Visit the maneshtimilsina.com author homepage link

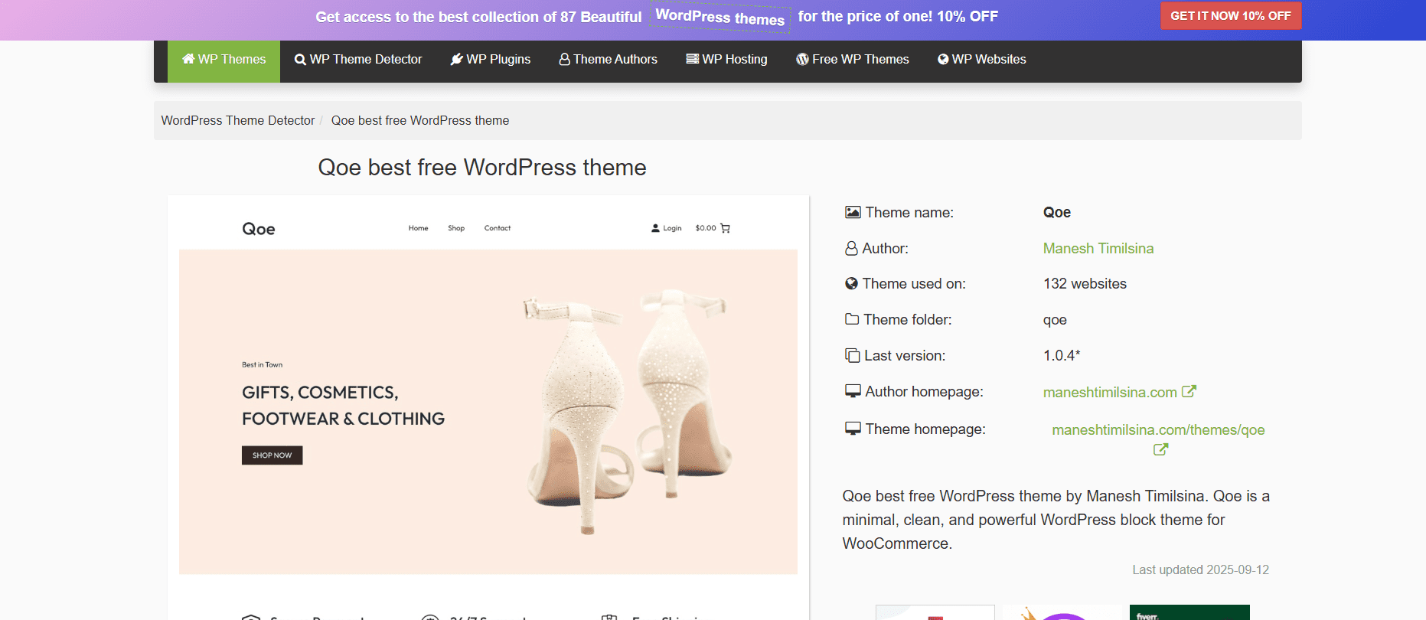[1110, 393]
